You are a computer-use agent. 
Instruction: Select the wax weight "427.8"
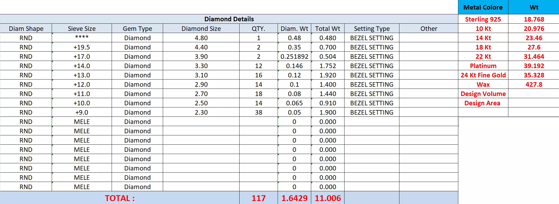coord(534,84)
